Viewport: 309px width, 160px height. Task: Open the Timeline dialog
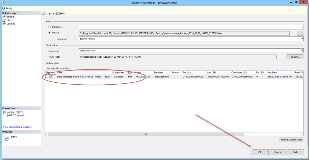(295, 57)
